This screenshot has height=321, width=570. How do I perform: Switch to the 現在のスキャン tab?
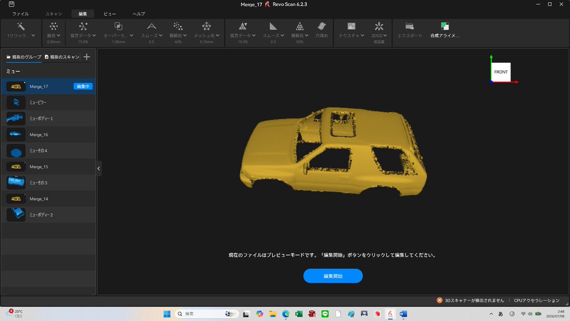click(62, 57)
